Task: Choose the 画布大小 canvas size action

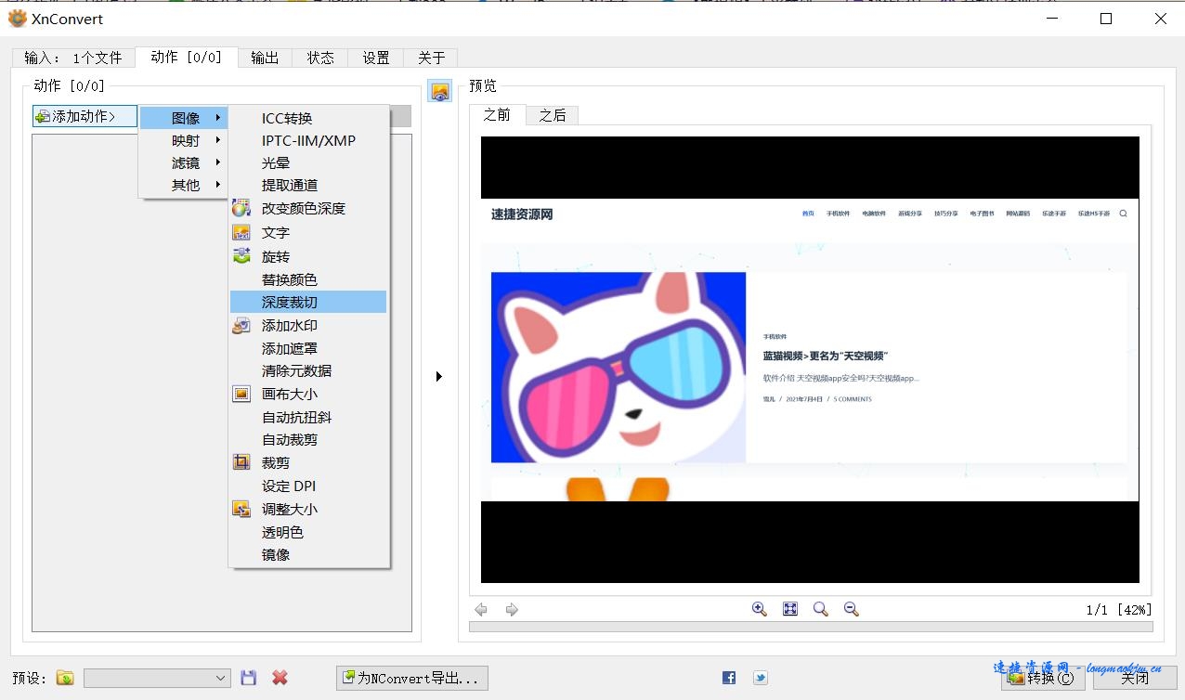Action: point(308,394)
